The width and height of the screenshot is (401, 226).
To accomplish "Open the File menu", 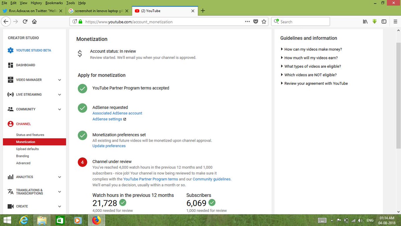I will [x=4, y=3].
